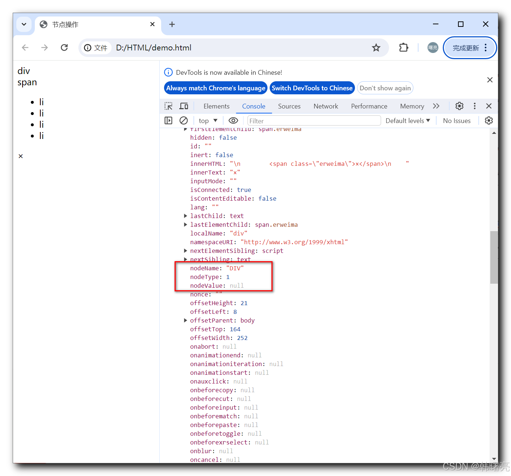This screenshot has height=476, width=511.
Task: Open the top execution context dropdown
Action: point(208,120)
